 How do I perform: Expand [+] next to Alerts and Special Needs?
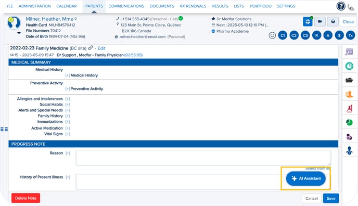point(67,110)
